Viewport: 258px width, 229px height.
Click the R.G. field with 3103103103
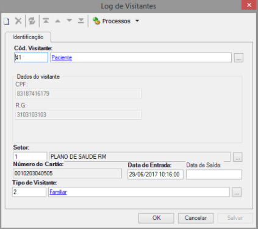(x=78, y=115)
